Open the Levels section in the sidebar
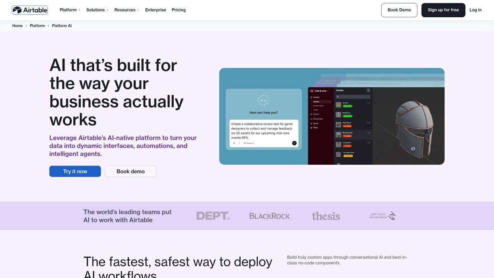The width and height of the screenshot is (494, 278). (x=316, y=114)
